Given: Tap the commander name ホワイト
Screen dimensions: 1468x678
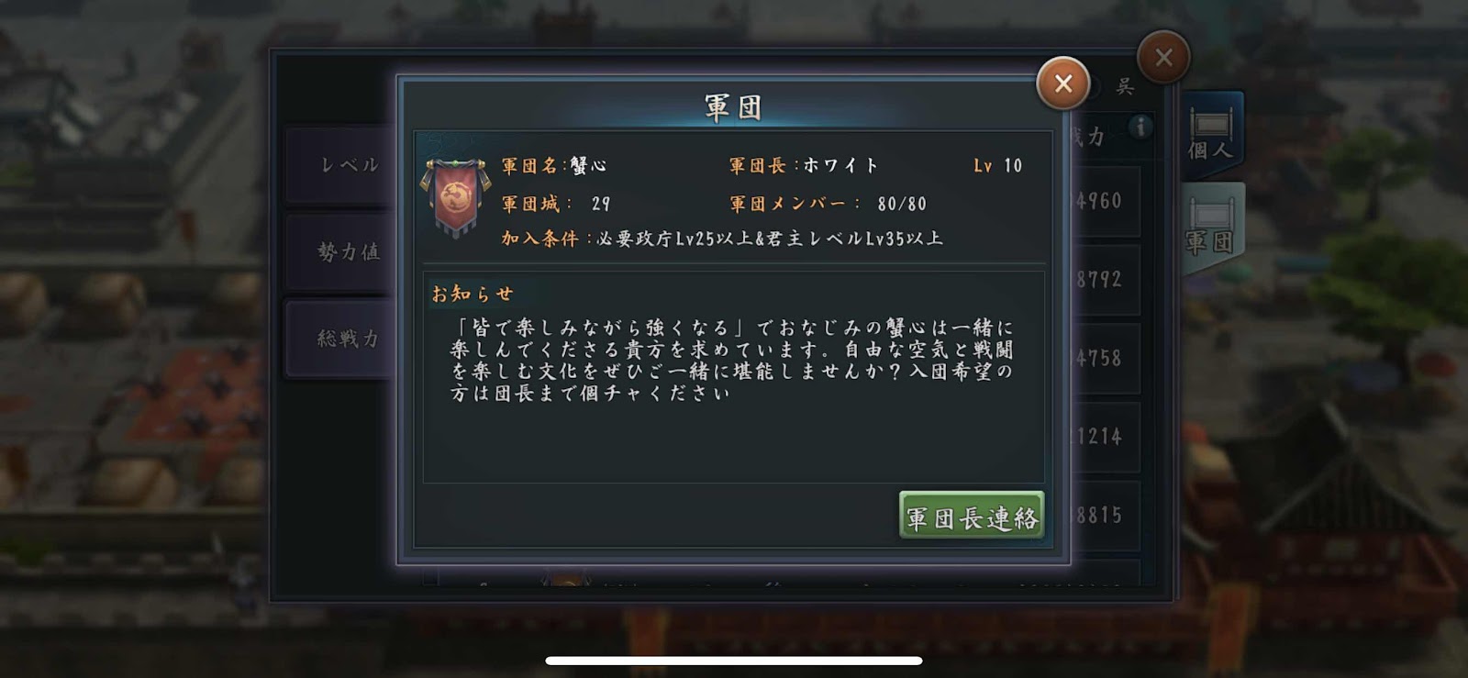Looking at the screenshot, I should point(840,166).
